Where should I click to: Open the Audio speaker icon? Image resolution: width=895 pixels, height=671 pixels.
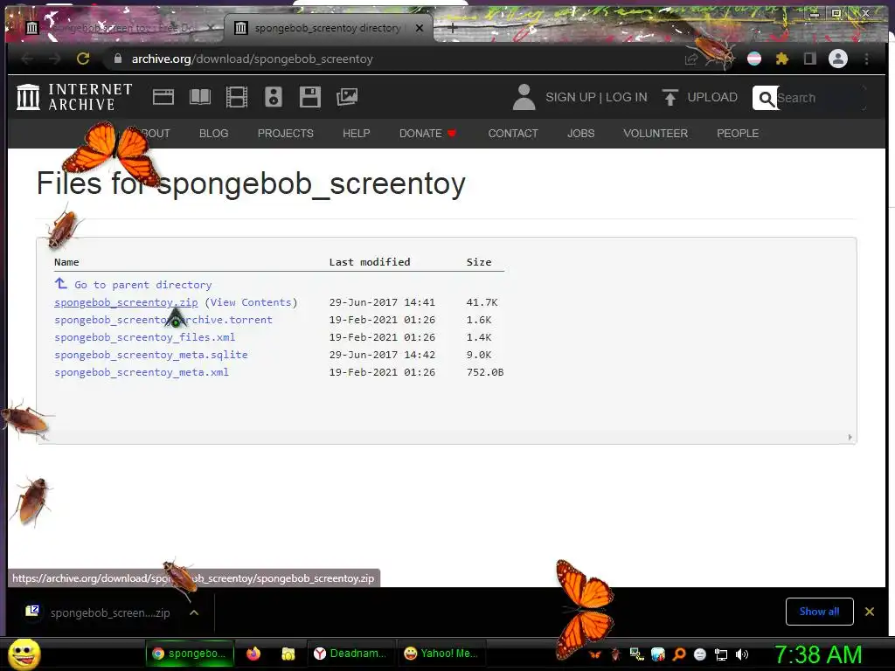point(274,97)
